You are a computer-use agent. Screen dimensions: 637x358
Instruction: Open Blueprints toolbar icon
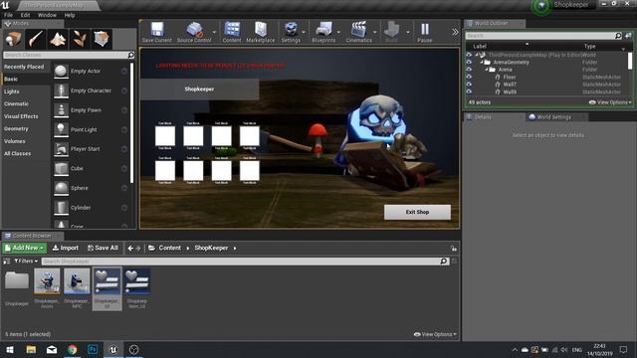323,32
